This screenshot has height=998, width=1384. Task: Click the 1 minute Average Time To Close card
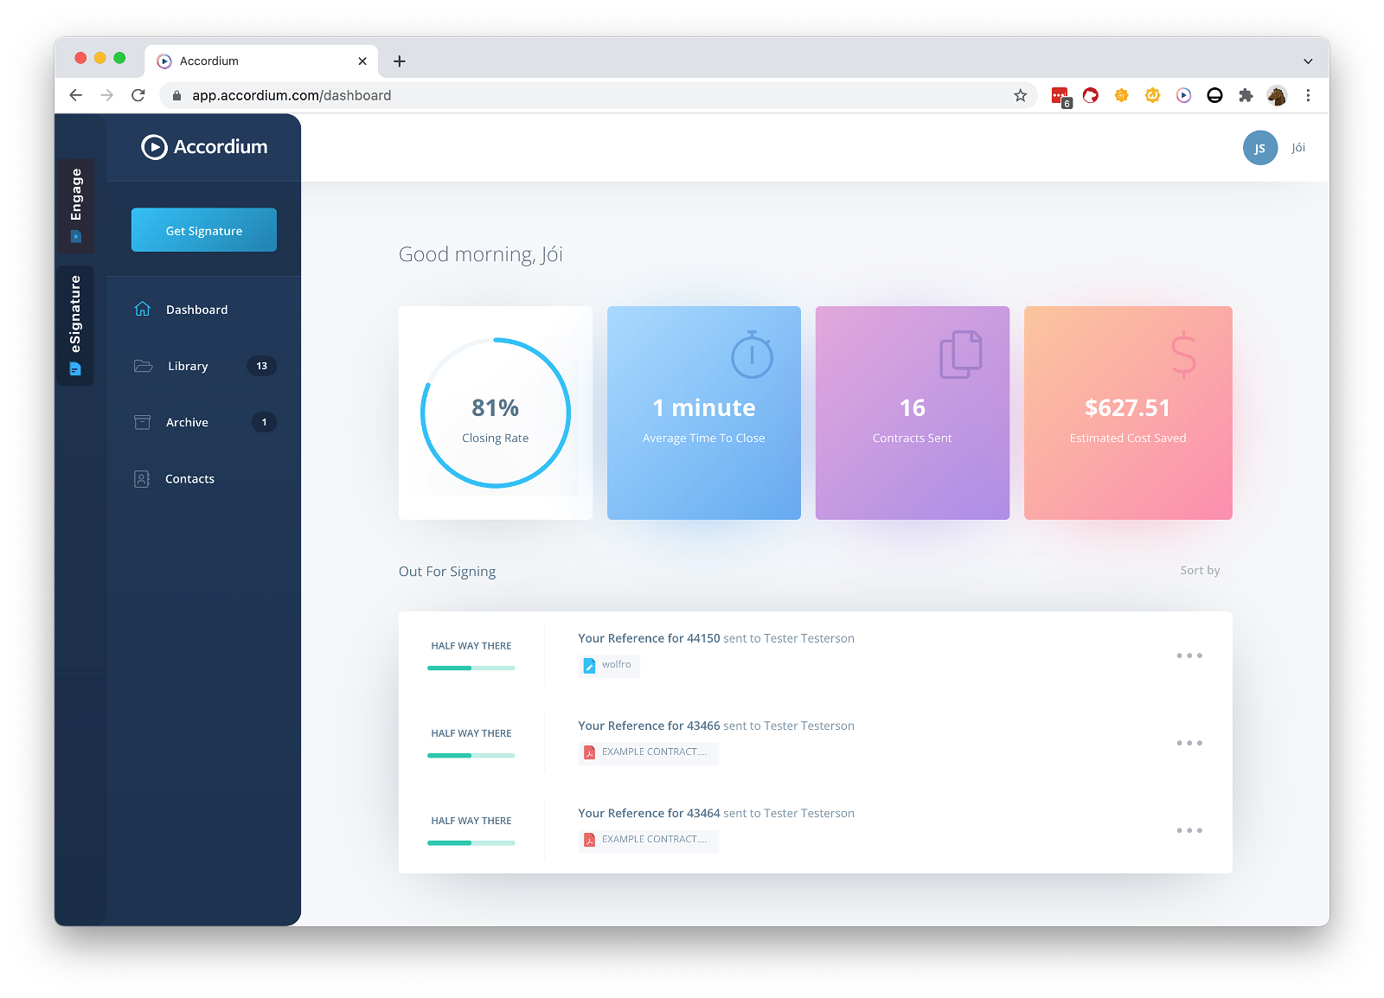[704, 413]
